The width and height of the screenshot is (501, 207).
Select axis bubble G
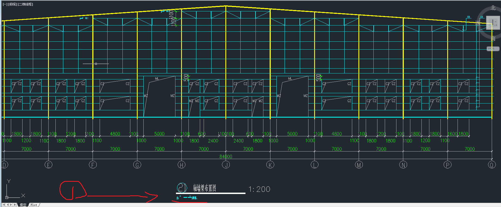pyautogui.click(x=137, y=165)
